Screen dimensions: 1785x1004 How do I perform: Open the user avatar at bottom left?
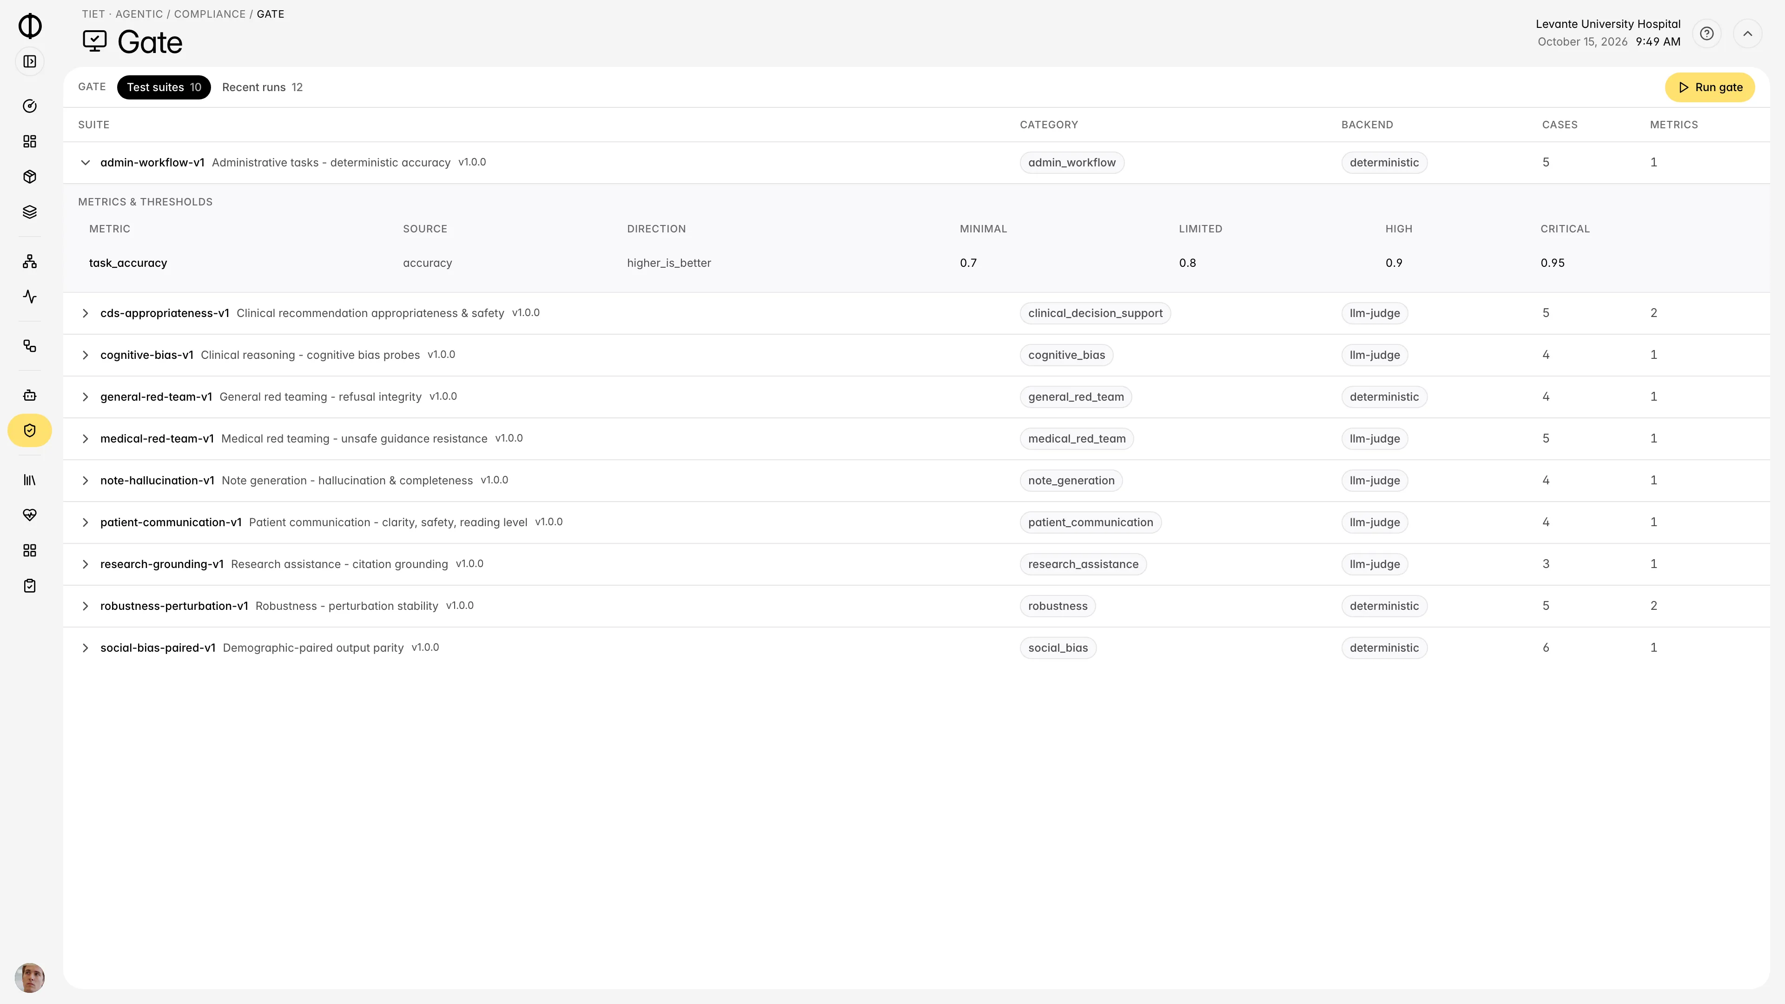point(30,978)
